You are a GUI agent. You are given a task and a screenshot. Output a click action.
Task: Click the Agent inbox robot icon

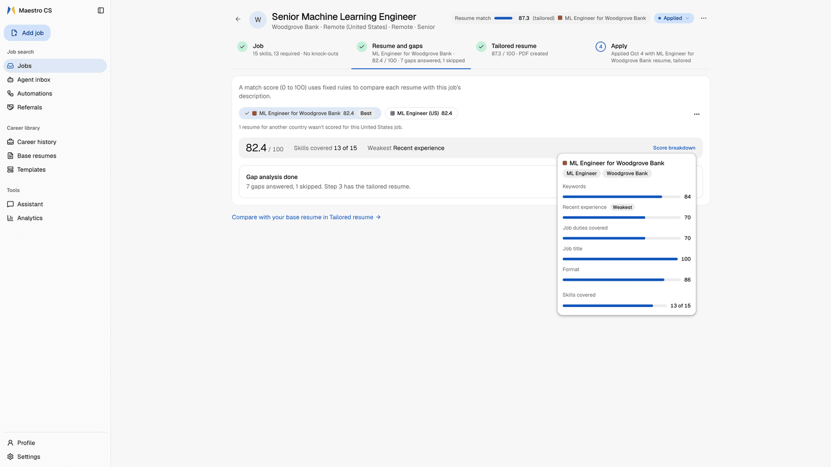click(10, 79)
